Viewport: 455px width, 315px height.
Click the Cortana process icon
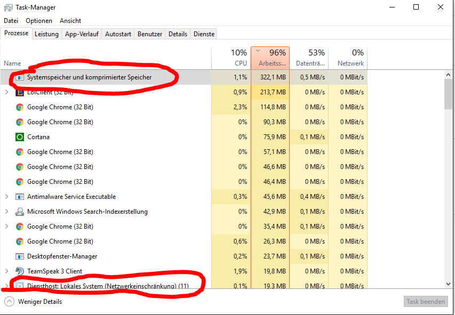click(19, 137)
